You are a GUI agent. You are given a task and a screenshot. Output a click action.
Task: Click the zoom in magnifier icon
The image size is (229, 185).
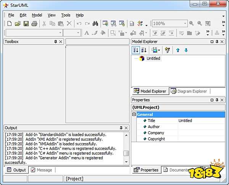coord(192,24)
